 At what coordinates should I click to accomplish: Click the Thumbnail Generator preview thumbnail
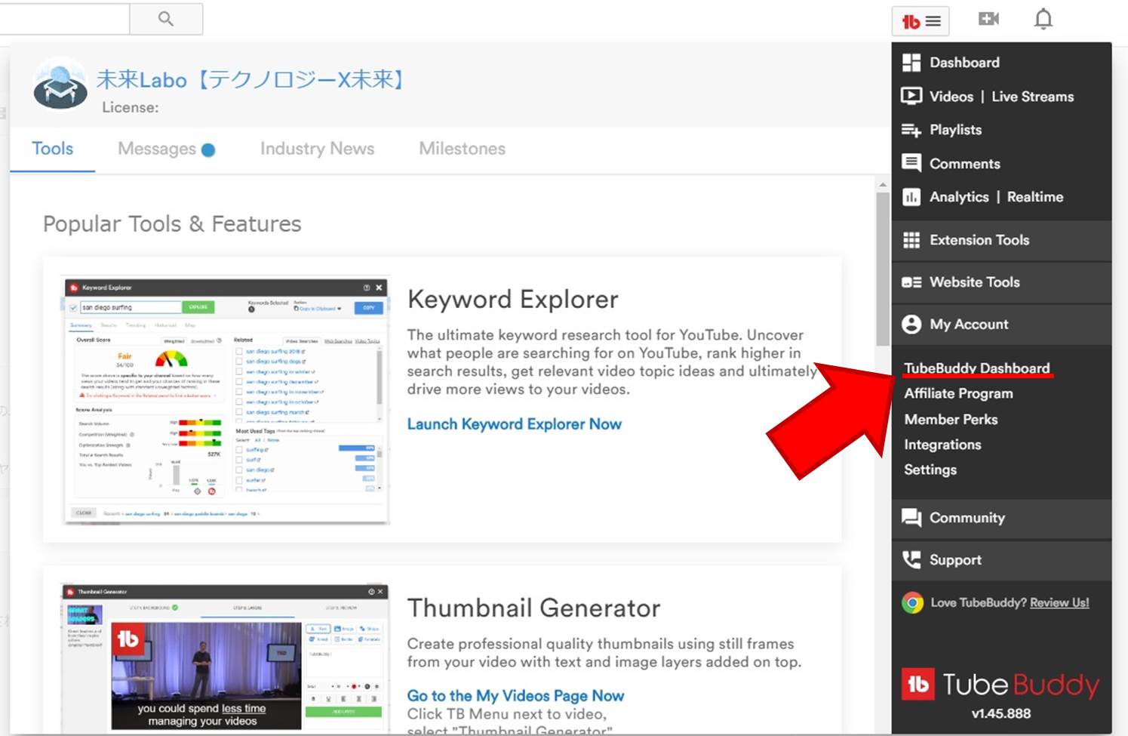226,658
